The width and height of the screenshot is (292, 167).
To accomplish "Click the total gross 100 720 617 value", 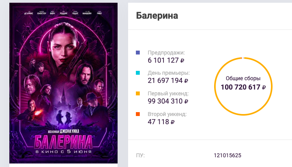I will [240, 87].
